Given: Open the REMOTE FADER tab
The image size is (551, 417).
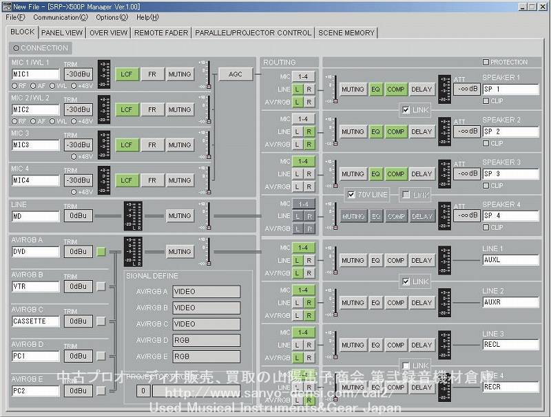Looking at the screenshot, I should [x=161, y=32].
